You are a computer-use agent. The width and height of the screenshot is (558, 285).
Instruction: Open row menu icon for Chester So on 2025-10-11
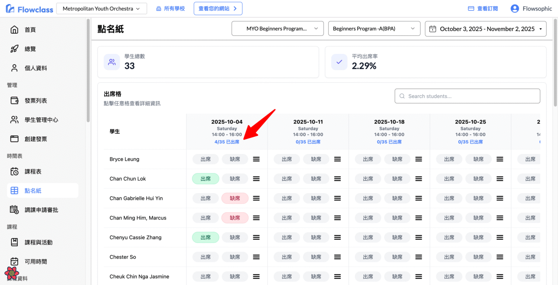(338, 257)
